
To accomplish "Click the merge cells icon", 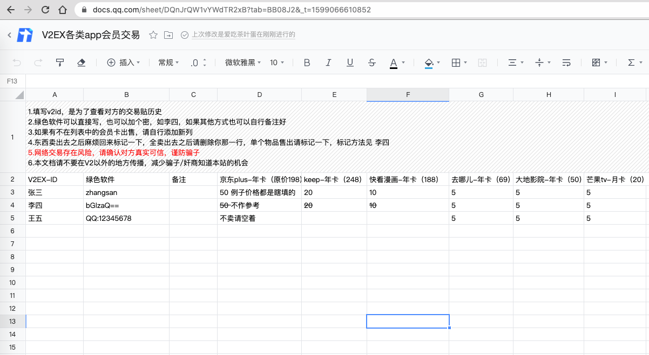I will pyautogui.click(x=483, y=62).
